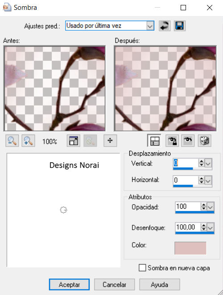This screenshot has height=295, width=223.
Task: Zoom in the preview with the plus magnifier
Action: (29, 140)
